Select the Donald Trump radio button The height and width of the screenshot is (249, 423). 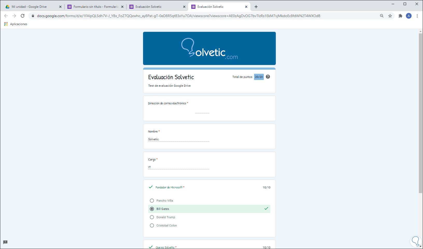click(152, 217)
